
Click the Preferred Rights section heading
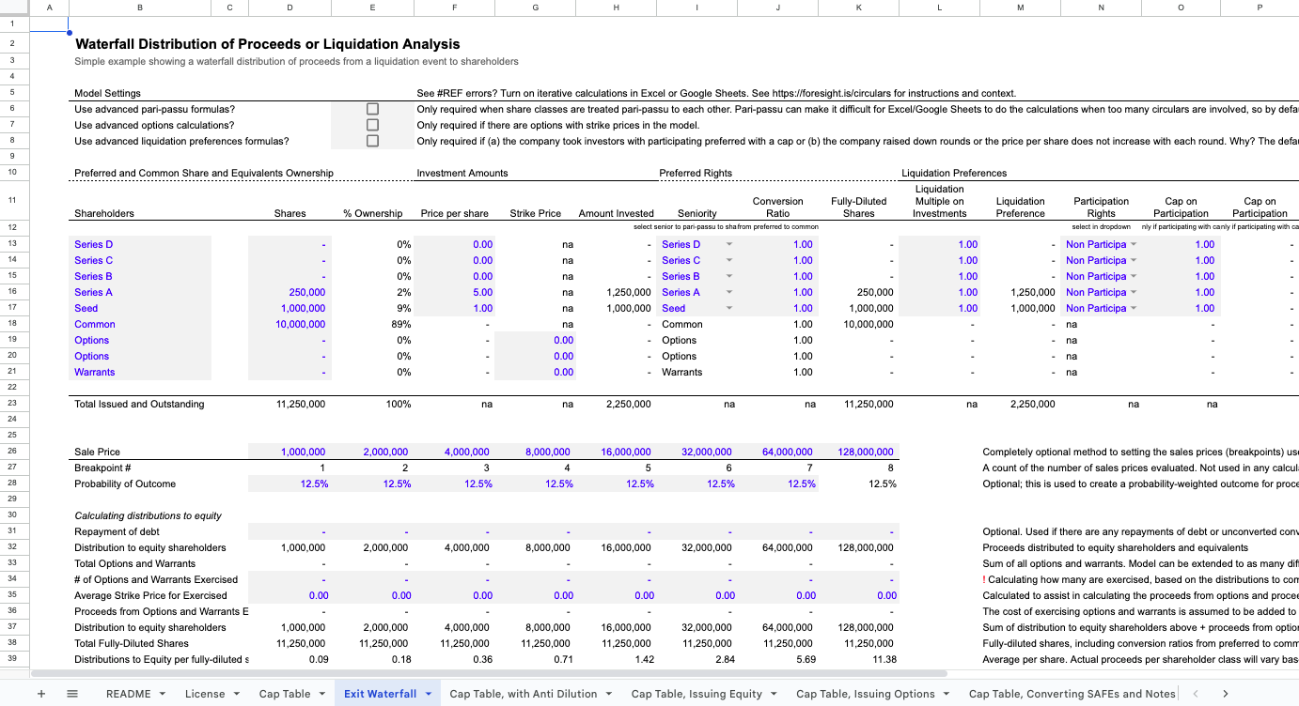[696, 173]
